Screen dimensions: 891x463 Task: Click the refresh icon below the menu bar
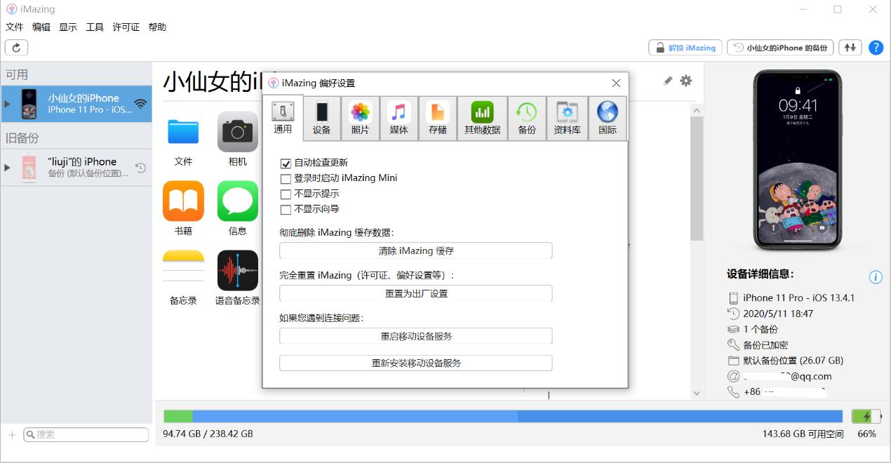tap(15, 47)
